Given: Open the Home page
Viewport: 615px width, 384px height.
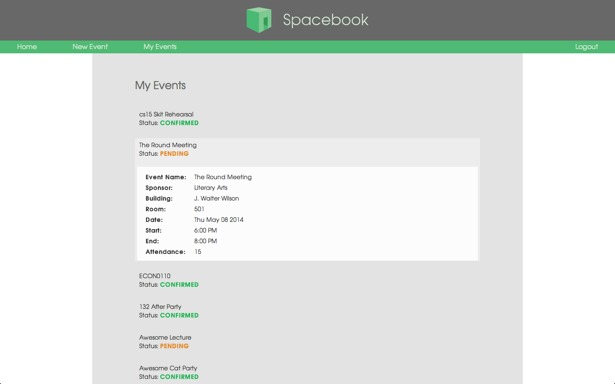Looking at the screenshot, I should [x=27, y=47].
